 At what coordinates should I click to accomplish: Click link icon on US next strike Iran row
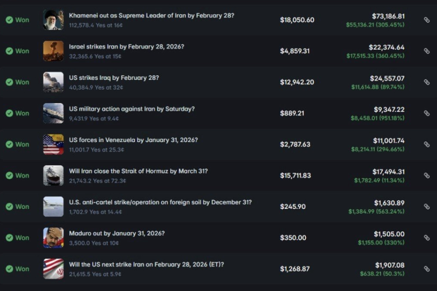pos(427,268)
